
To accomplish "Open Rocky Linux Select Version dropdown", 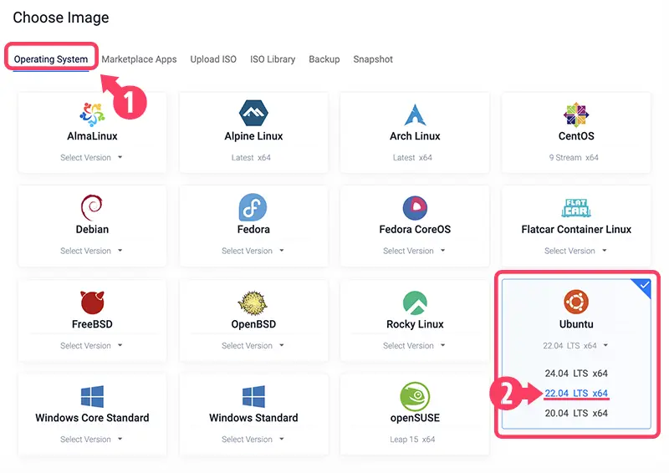I will (414, 345).
